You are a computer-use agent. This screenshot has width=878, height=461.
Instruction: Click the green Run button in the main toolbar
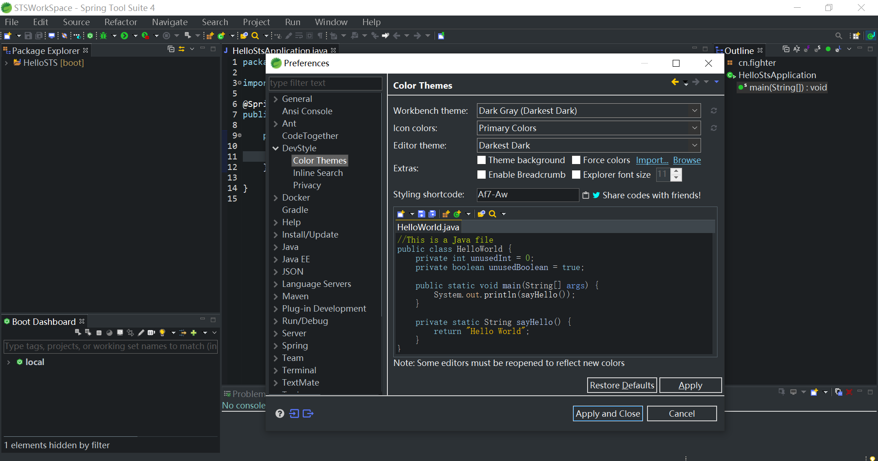(x=124, y=36)
